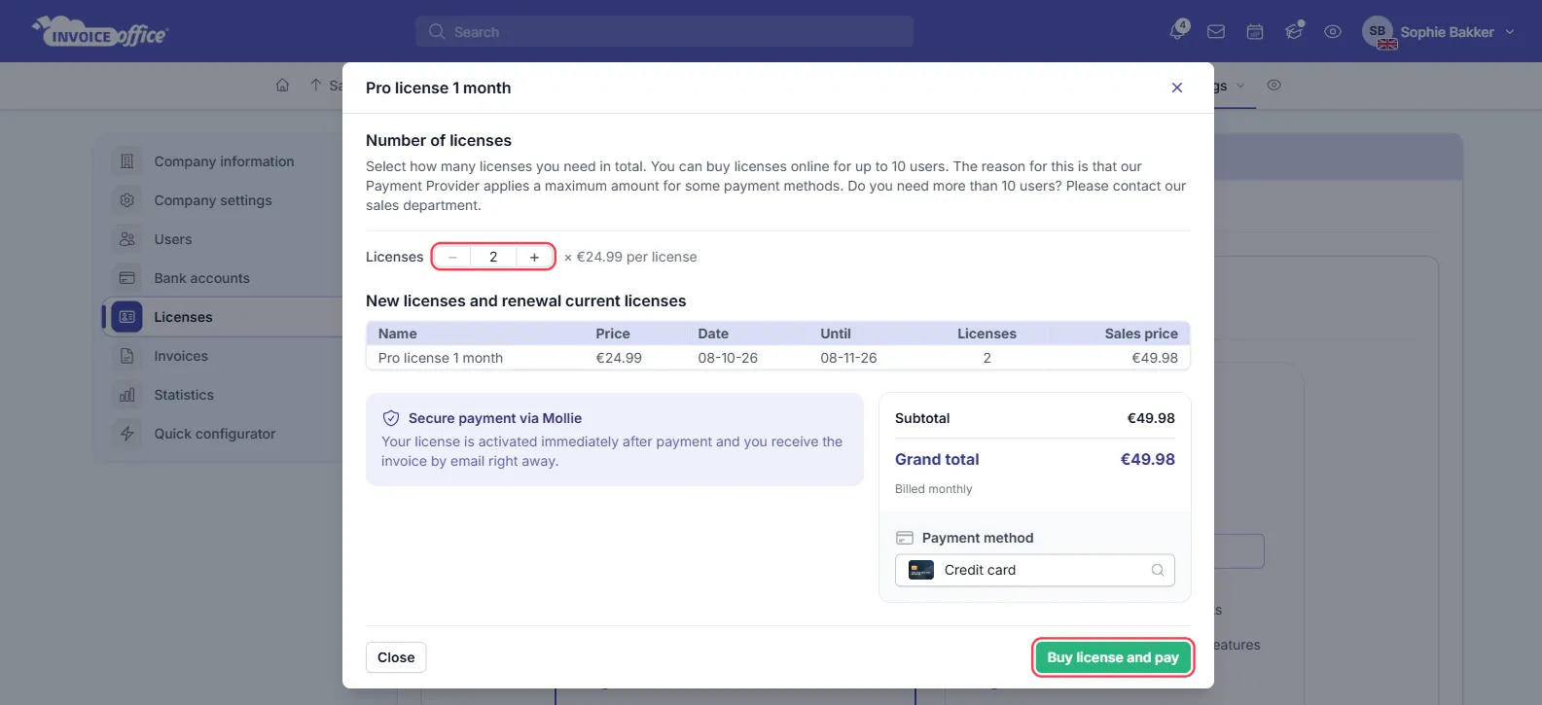Open the notifications bell in the header
The image size is (1542, 705).
coord(1178,31)
